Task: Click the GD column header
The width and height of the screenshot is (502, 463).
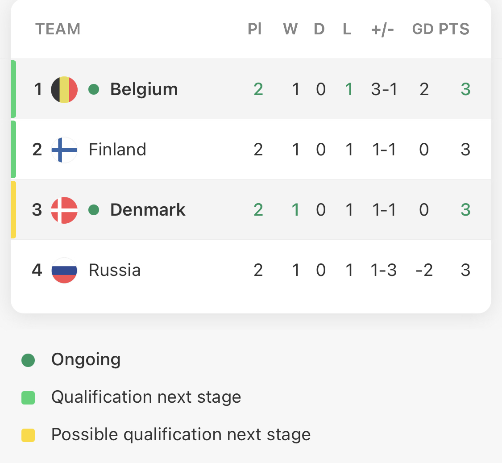Action: click(423, 29)
